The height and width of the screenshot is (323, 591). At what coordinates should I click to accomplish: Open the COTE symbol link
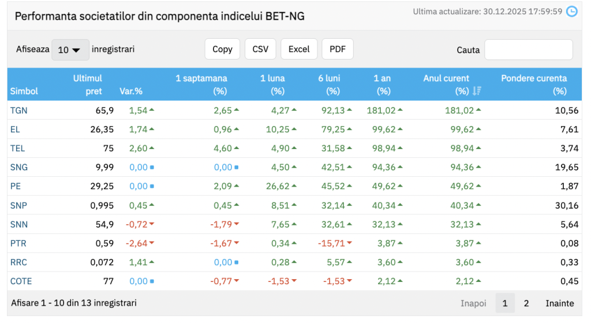click(x=21, y=281)
